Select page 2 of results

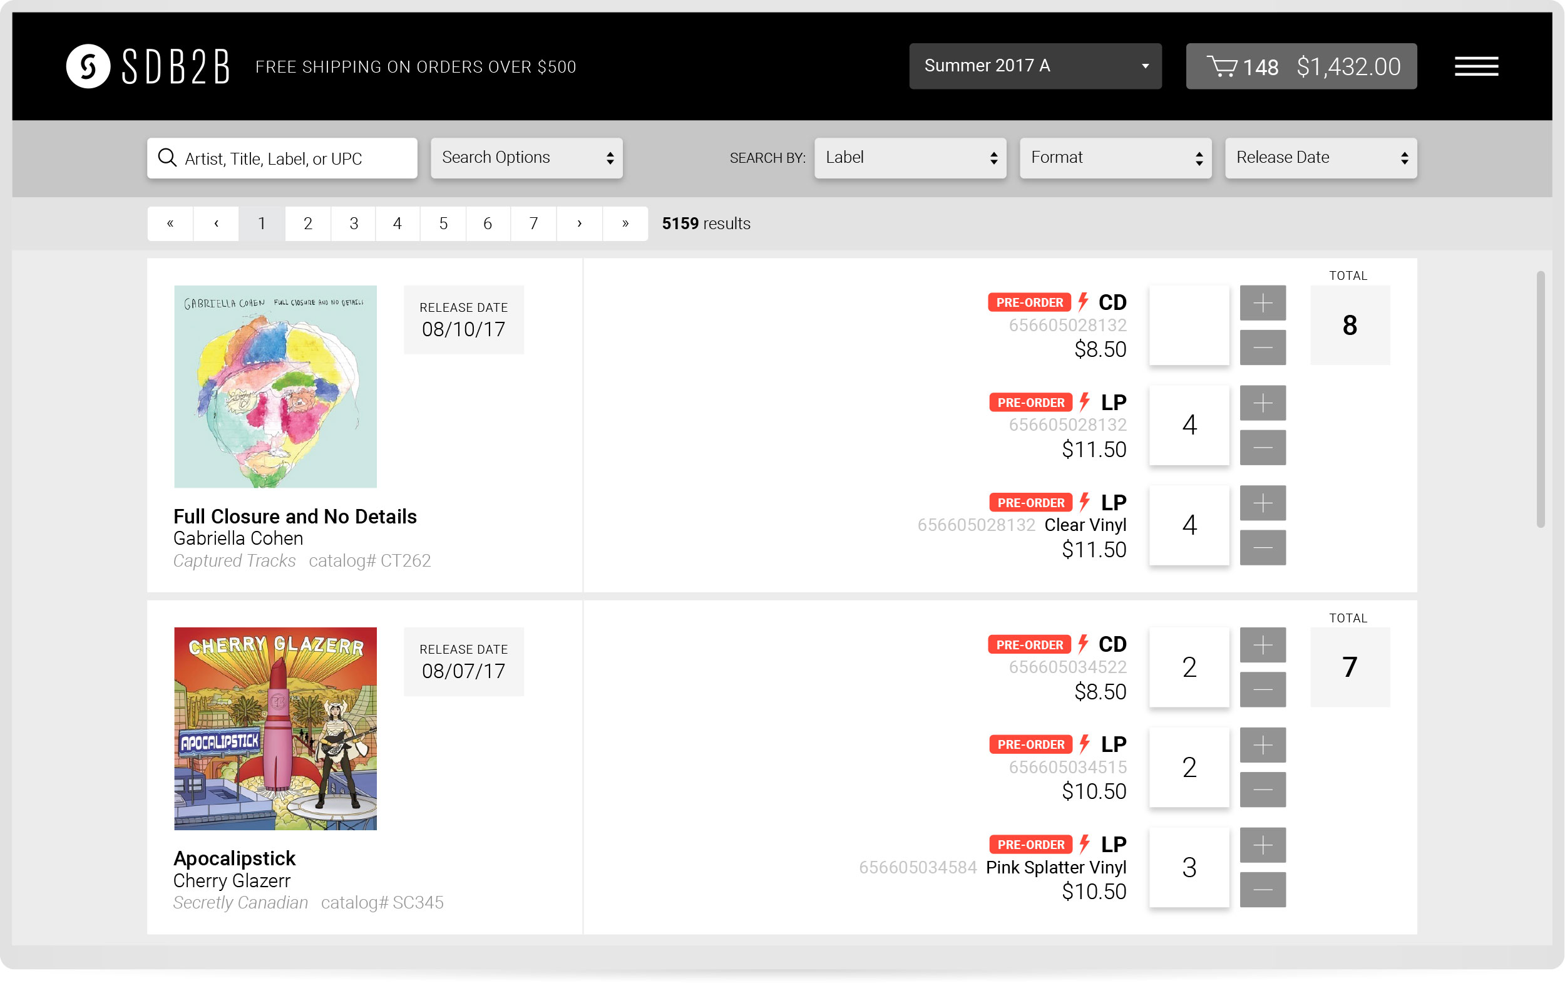tap(308, 224)
